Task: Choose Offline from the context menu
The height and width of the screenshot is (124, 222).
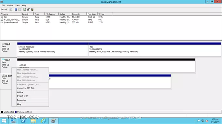Action: click(x=20, y=92)
